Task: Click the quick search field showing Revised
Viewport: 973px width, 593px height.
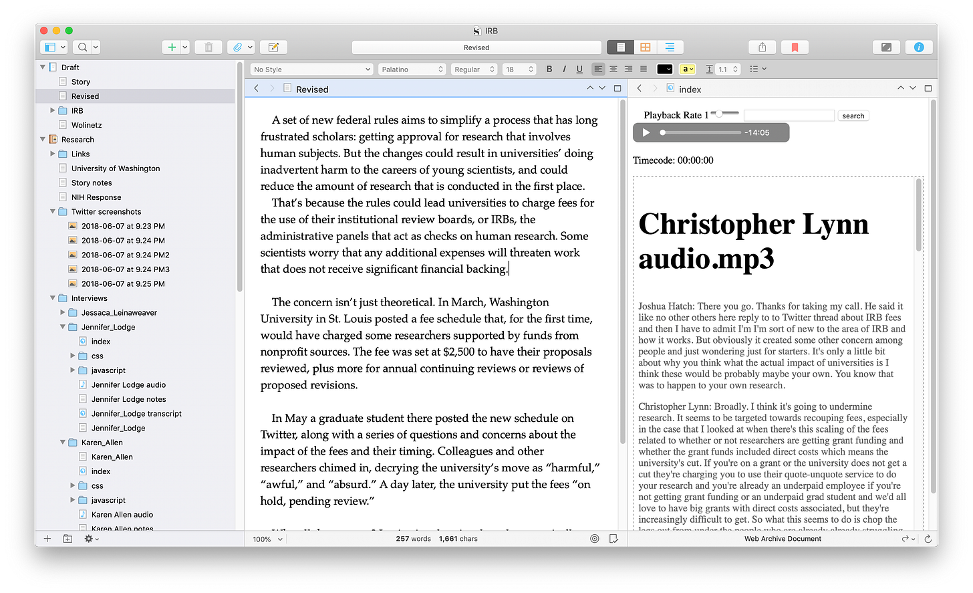Action: (476, 47)
